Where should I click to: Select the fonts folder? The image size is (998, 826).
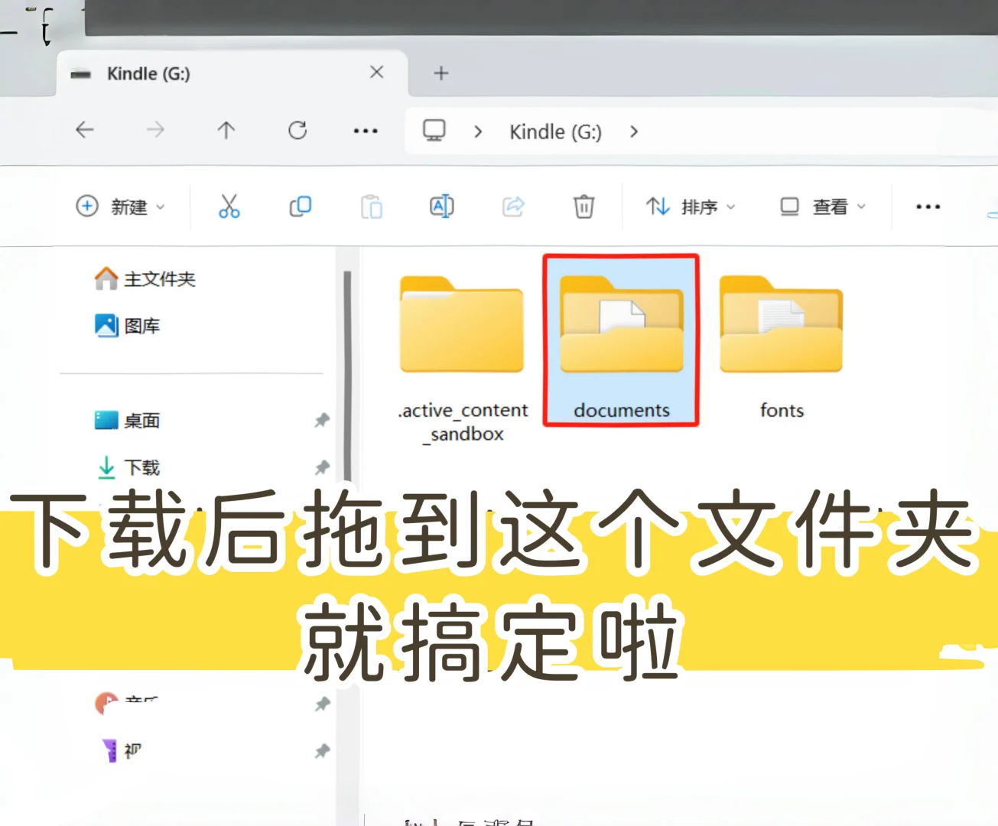tap(782, 348)
